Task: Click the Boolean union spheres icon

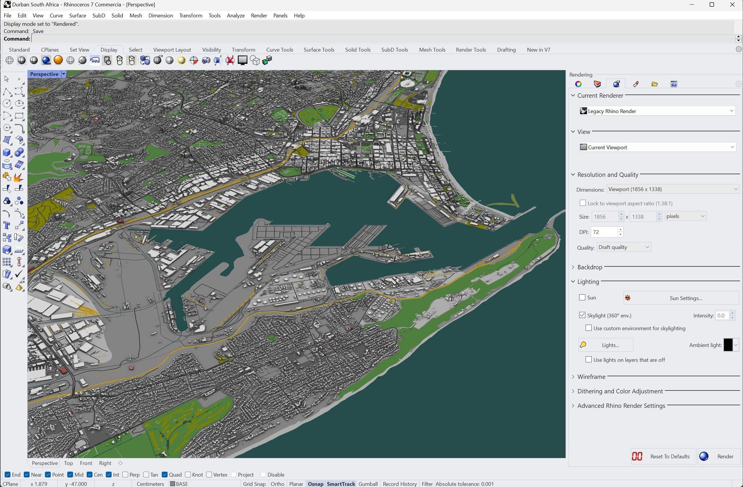Action: point(19,152)
